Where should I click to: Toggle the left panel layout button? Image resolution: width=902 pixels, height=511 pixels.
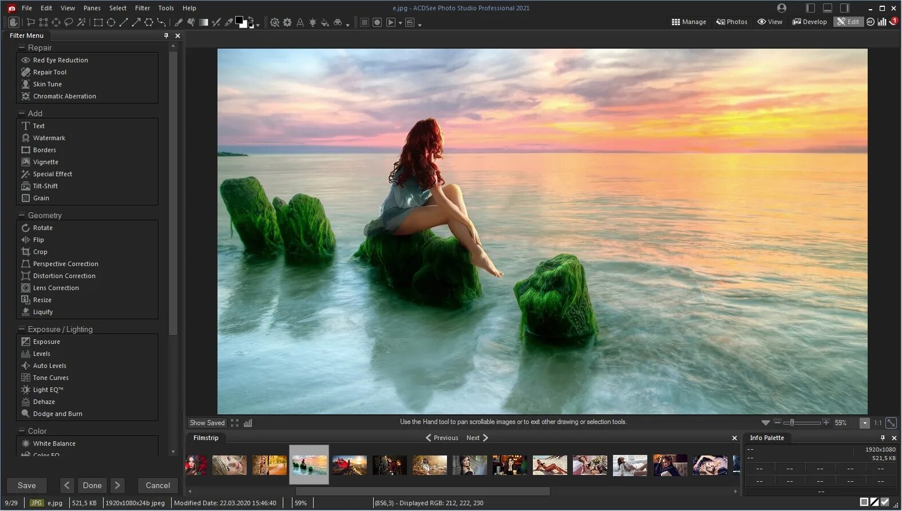[810, 8]
